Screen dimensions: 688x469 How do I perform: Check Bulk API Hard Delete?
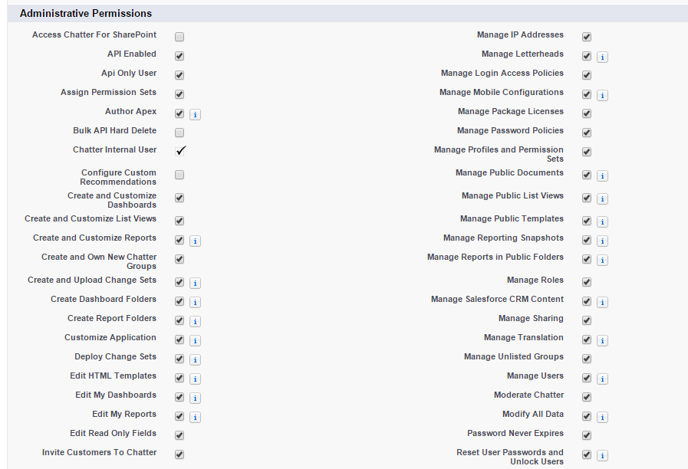click(179, 133)
